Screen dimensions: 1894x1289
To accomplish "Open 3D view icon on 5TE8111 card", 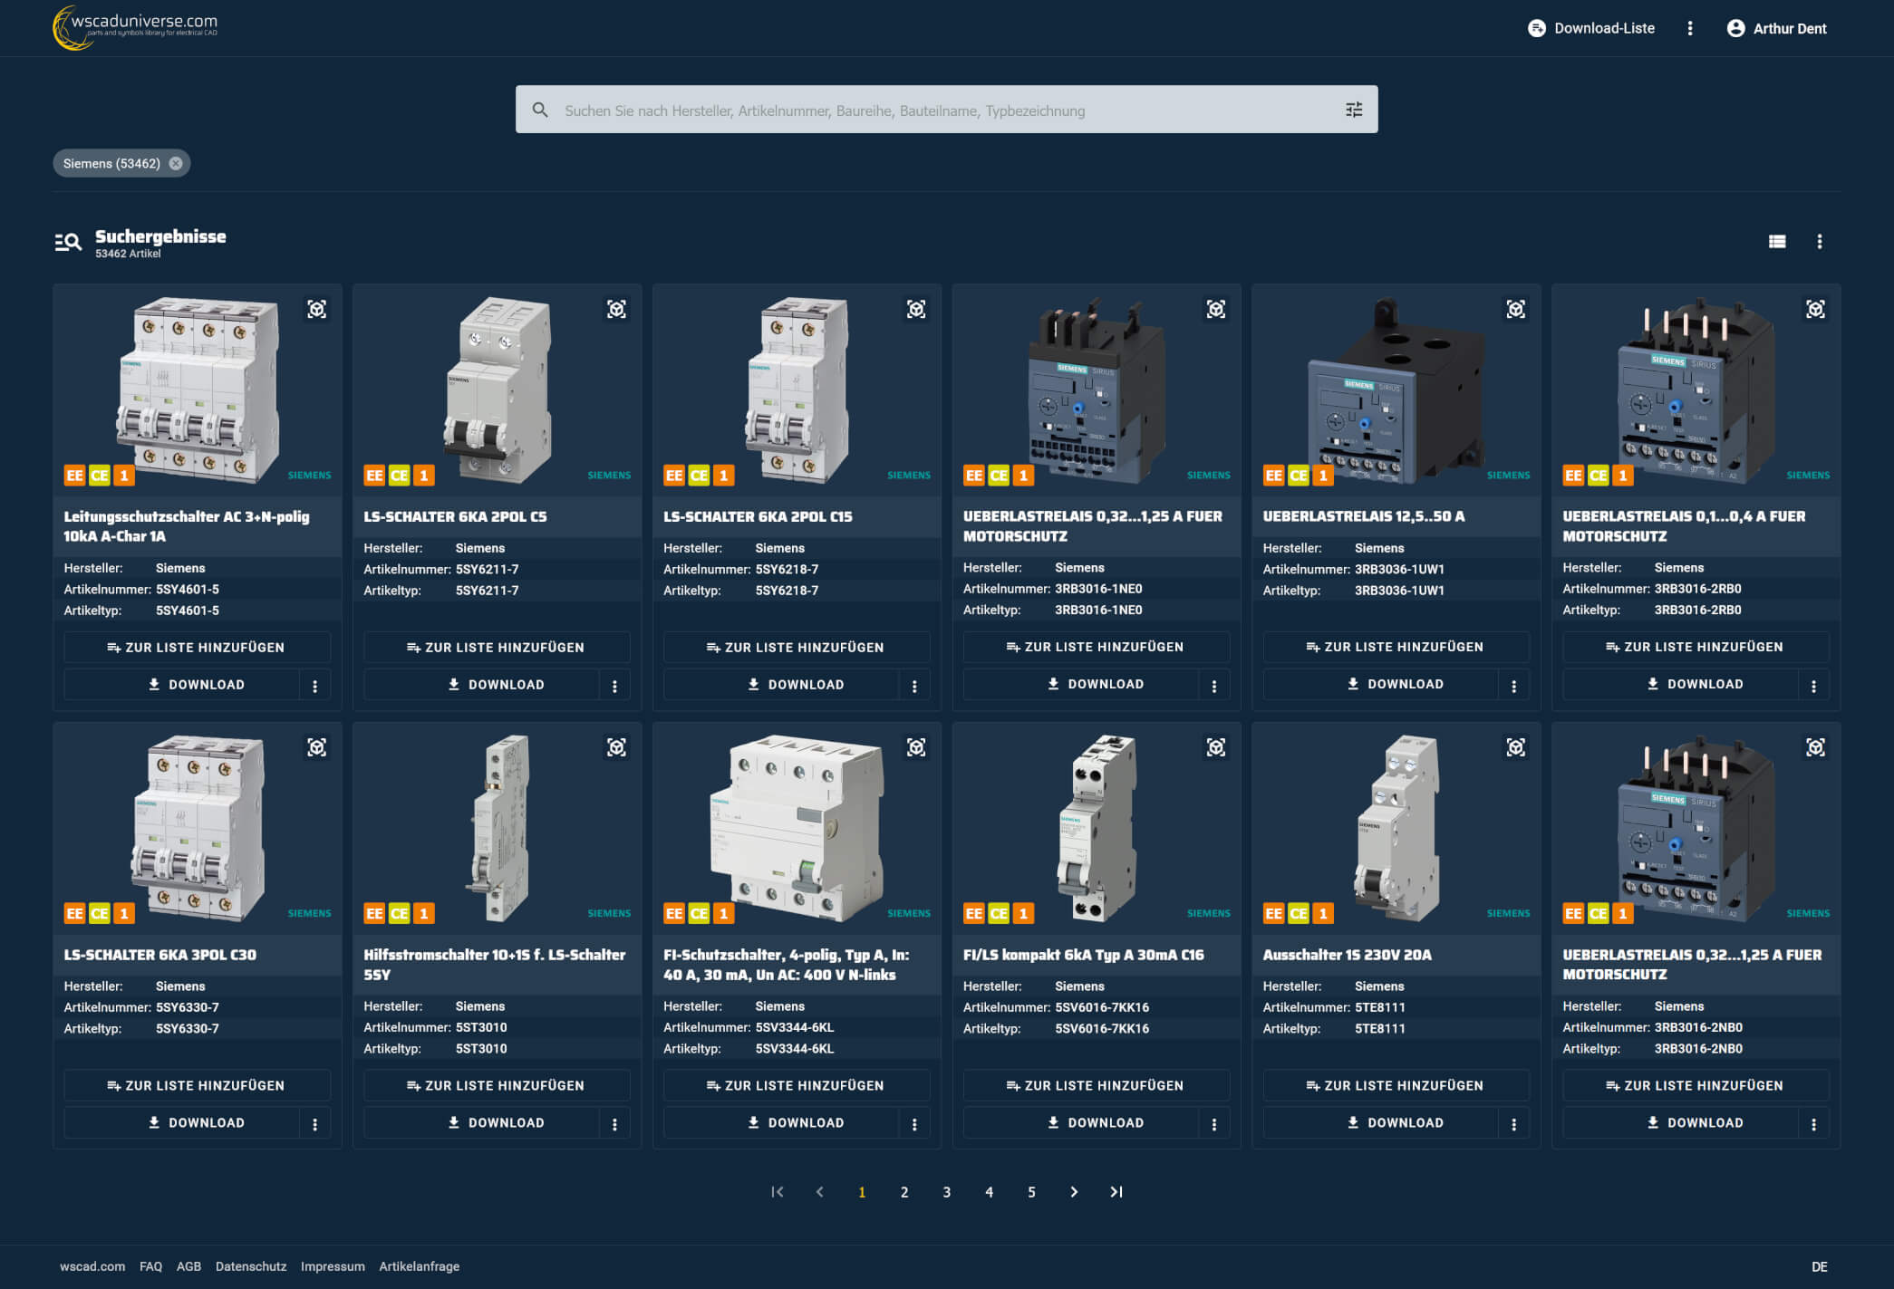I will tap(1515, 747).
